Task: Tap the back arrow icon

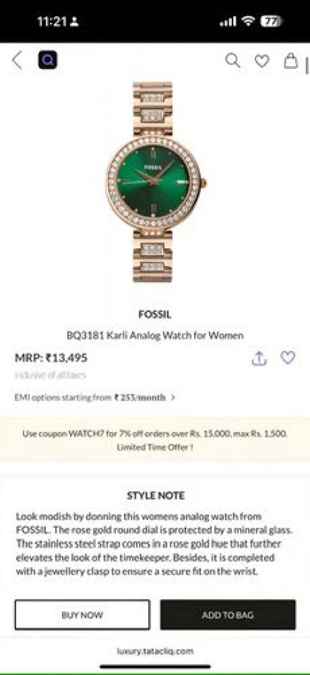Action: 17,60
